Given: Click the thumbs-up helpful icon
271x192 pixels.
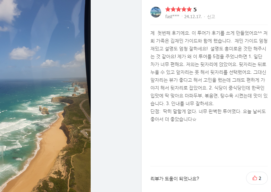Looking at the screenshot, I should coord(255,178).
